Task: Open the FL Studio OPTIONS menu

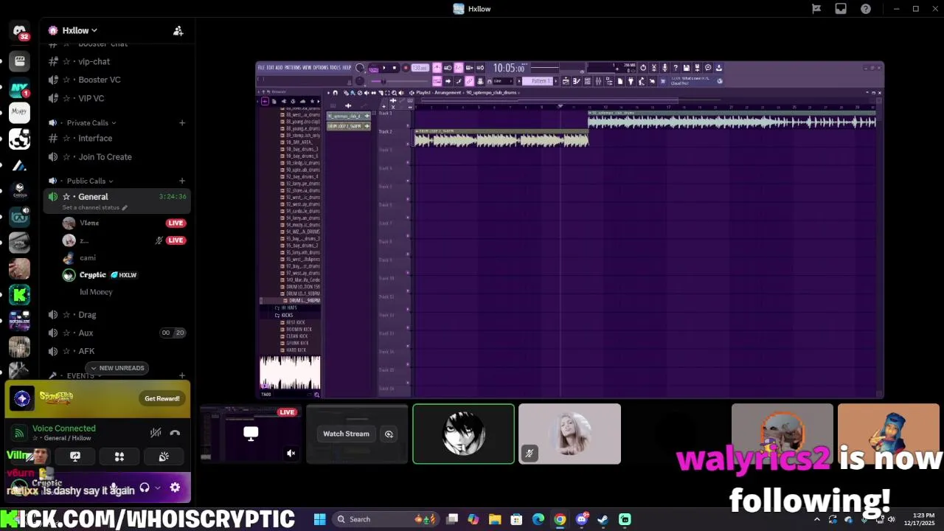Action: coord(321,67)
